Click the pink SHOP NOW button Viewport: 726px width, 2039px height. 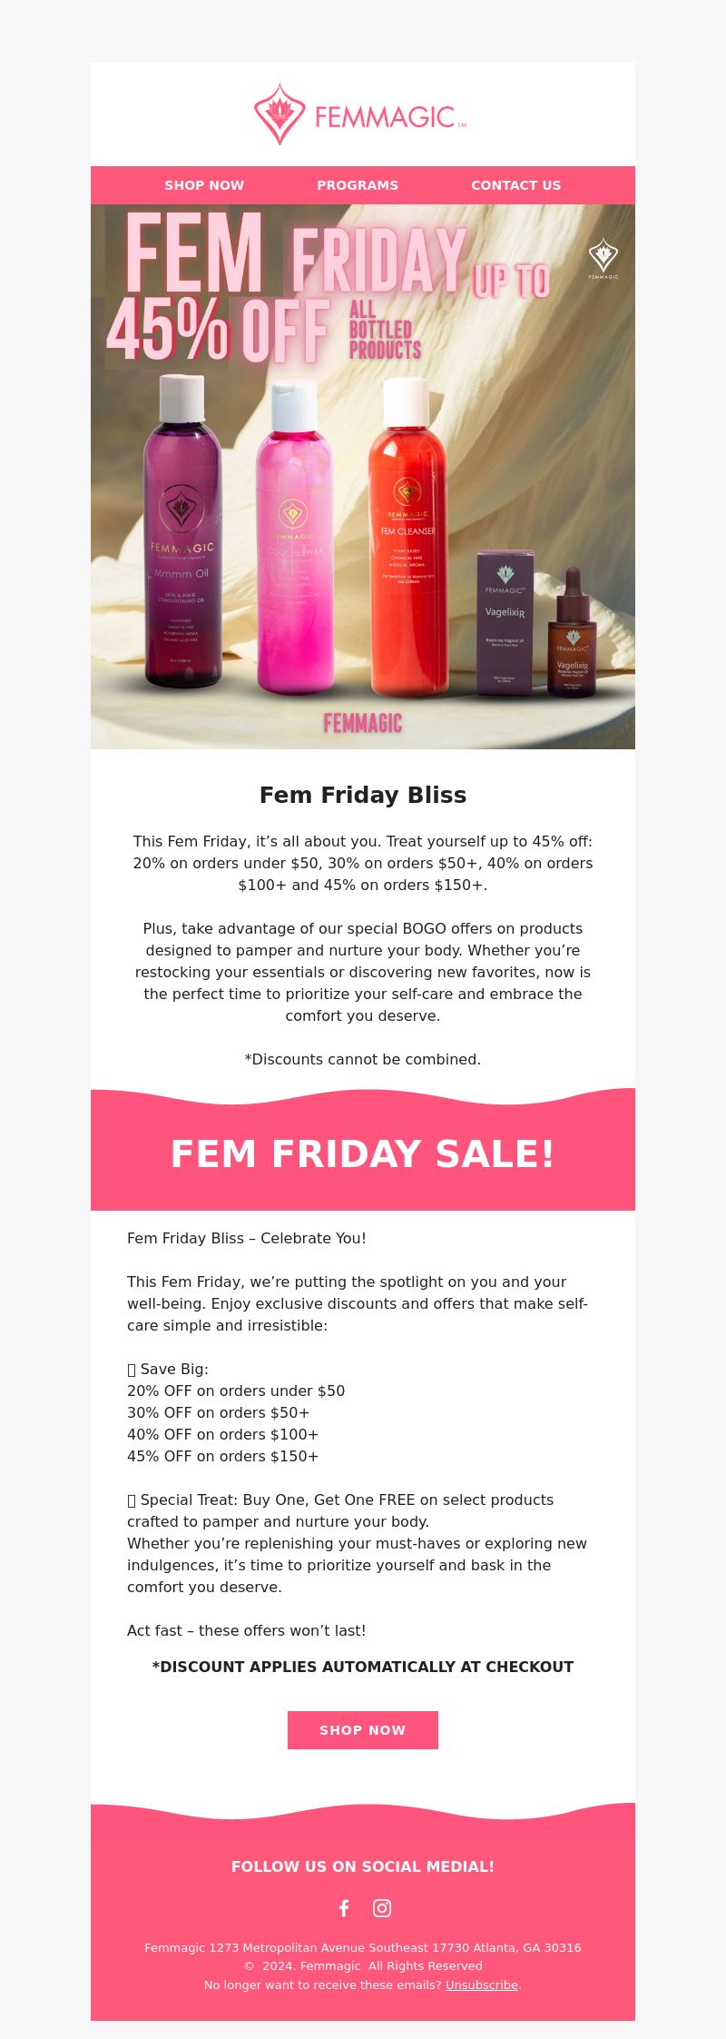[x=363, y=1730]
